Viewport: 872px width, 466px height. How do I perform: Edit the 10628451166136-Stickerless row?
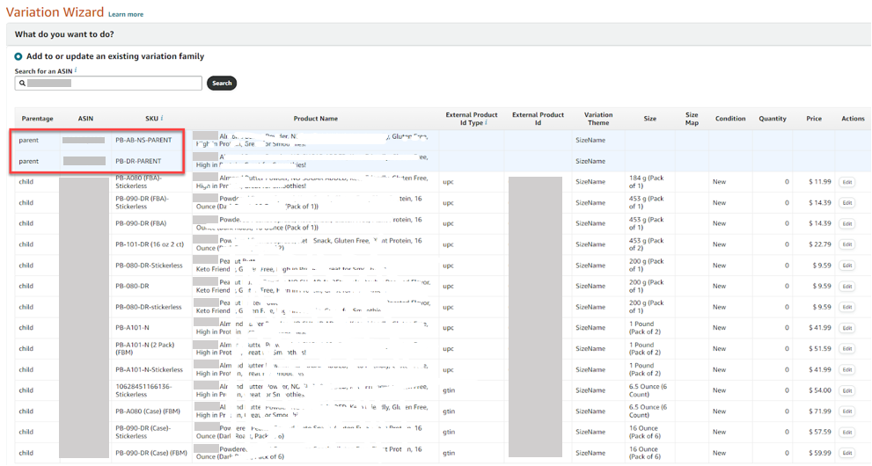[x=847, y=390]
